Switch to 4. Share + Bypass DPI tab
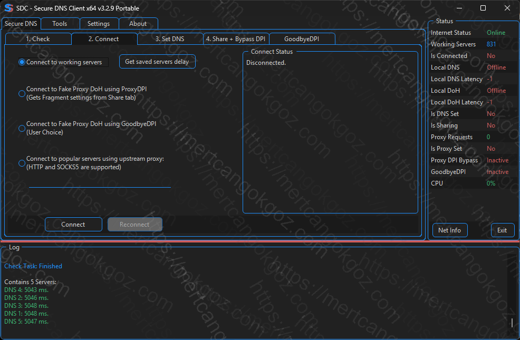This screenshot has width=520, height=340. click(236, 39)
